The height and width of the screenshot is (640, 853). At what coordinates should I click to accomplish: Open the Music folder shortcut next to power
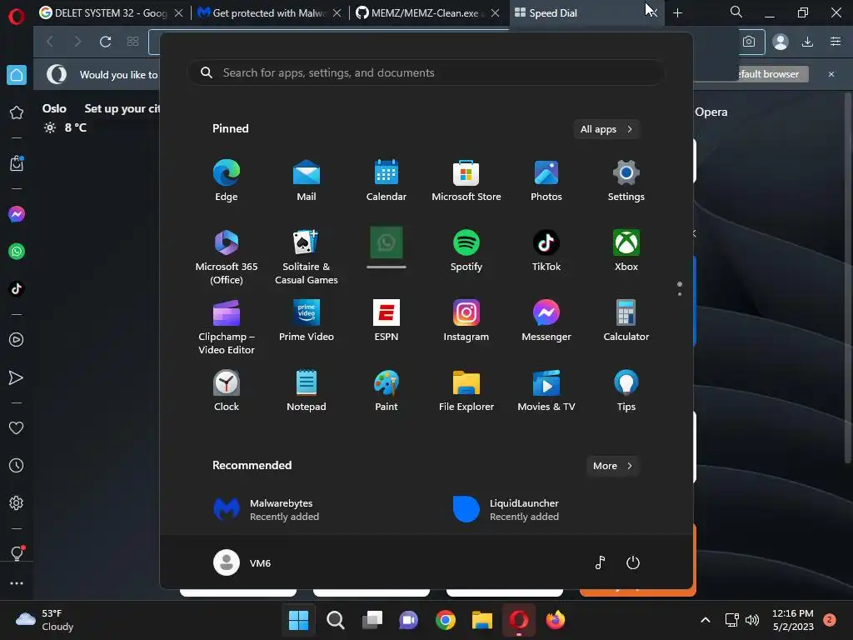600,562
